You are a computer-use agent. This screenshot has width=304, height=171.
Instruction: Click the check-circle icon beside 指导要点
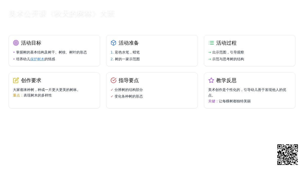tap(113, 80)
